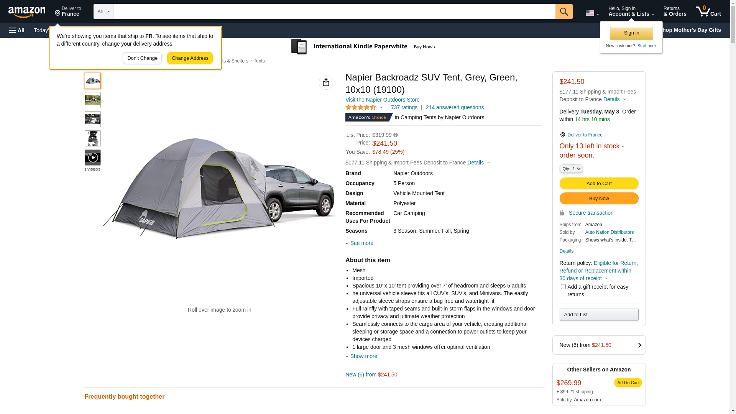Open the All search category dropdown
Screen dimensions: 736x414
click(103, 11)
